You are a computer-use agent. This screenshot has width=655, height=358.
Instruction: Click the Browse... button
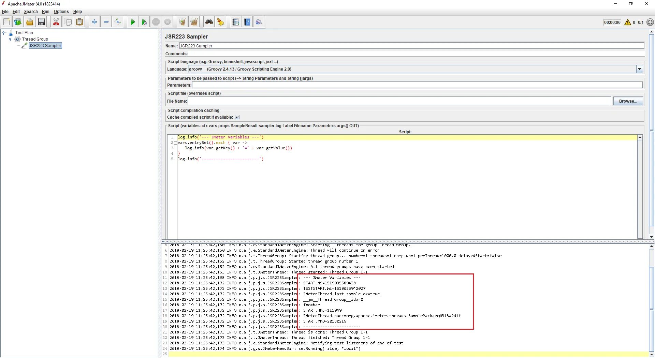point(628,101)
